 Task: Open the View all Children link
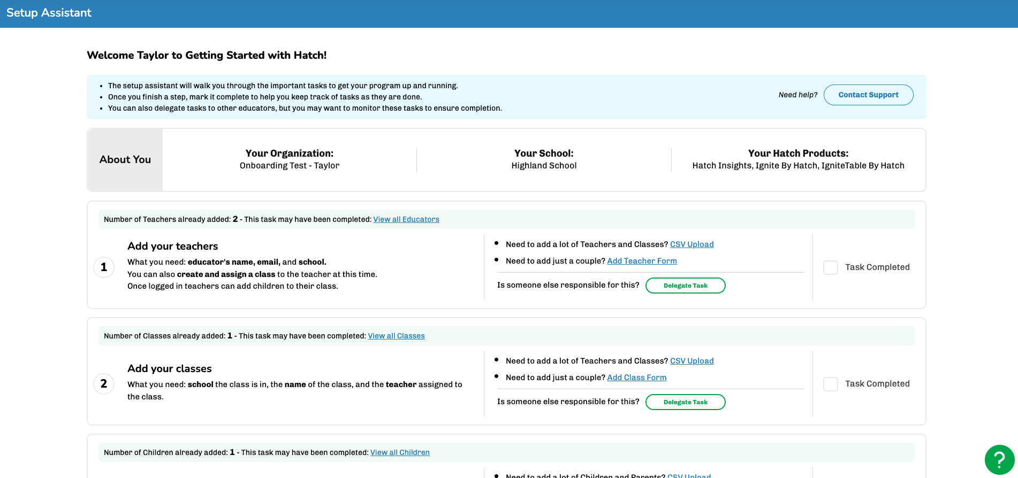pyautogui.click(x=400, y=452)
